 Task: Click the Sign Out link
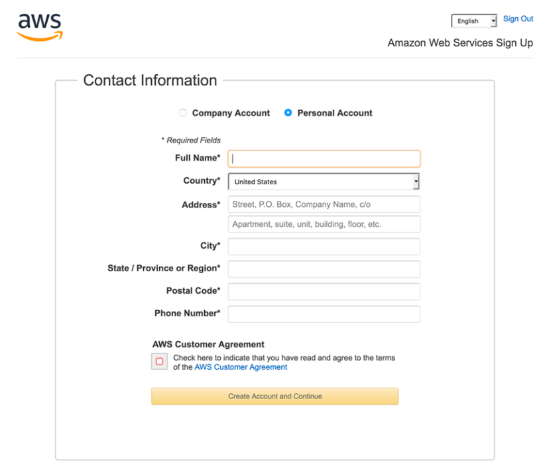(518, 19)
